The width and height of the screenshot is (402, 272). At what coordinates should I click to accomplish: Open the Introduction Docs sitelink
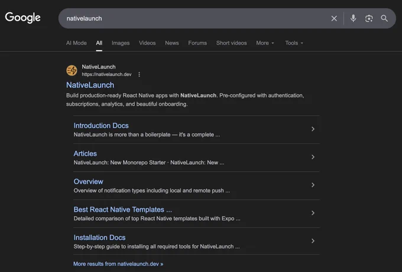click(101, 126)
